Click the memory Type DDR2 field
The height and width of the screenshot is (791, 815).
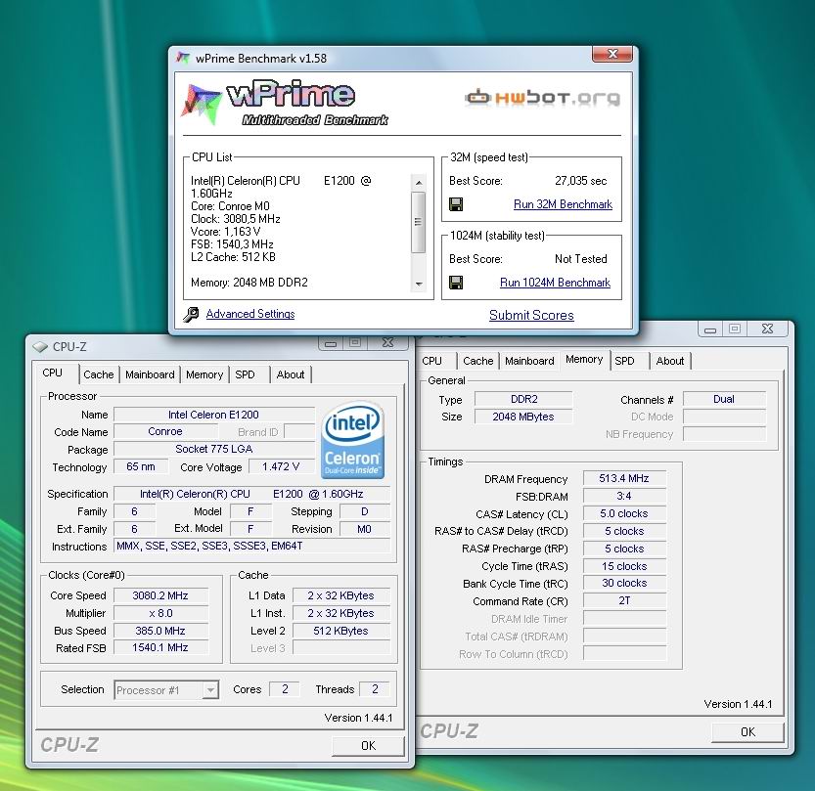click(x=523, y=399)
